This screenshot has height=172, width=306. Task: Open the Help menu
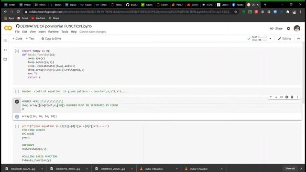click(74, 32)
